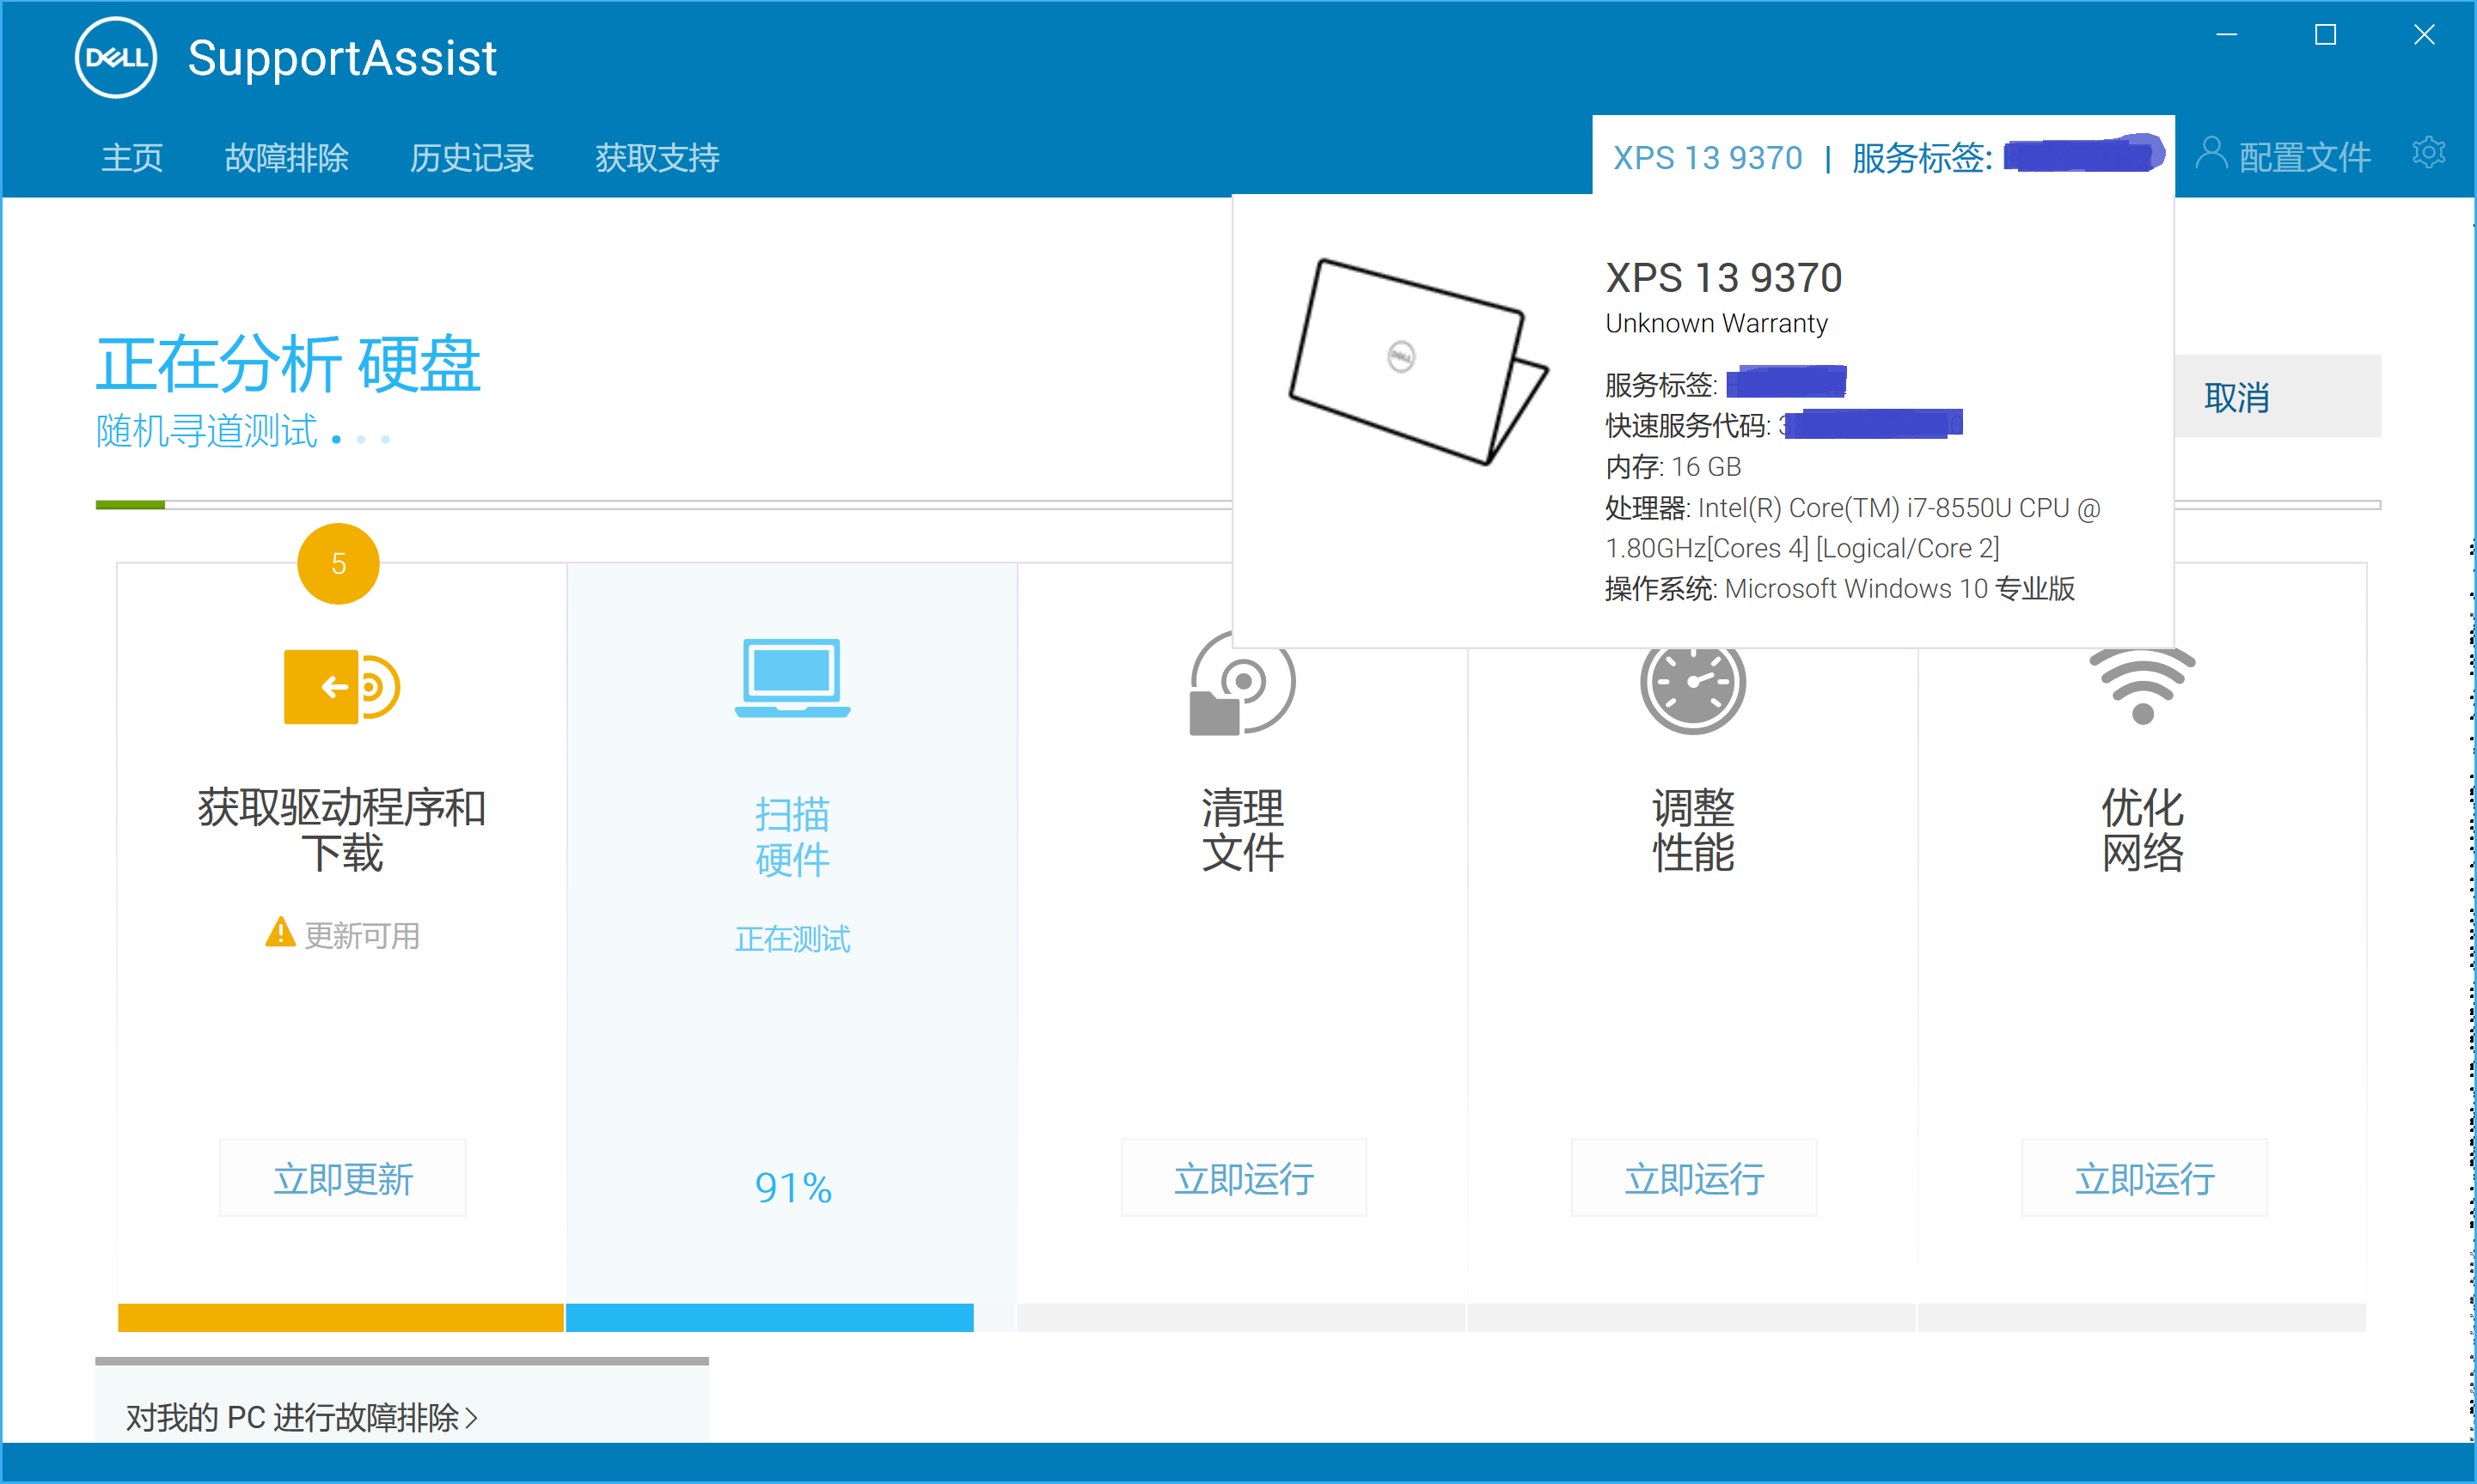Image resolution: width=2477 pixels, height=1484 pixels.
Task: Click 立即运行 under 优化网络
Action: pyautogui.click(x=2144, y=1178)
